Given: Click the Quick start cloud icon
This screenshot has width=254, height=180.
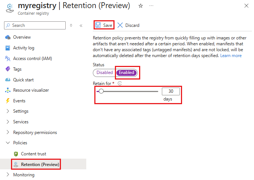Looking at the screenshot, I should [8, 80].
